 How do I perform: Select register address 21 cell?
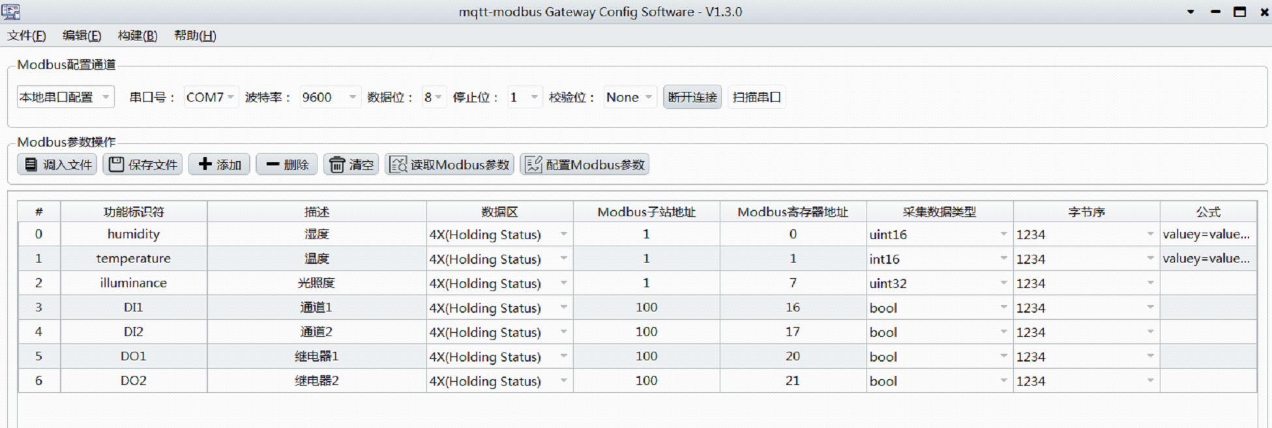tap(793, 380)
